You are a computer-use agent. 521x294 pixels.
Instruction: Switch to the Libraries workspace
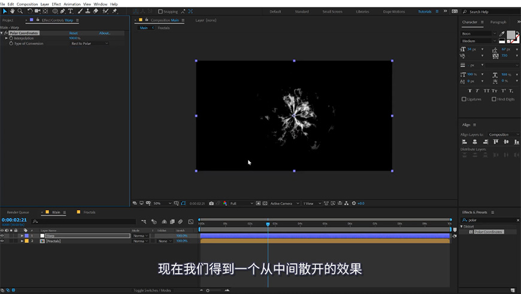click(362, 11)
